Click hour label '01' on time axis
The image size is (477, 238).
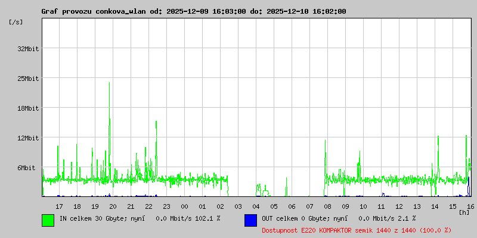point(202,206)
